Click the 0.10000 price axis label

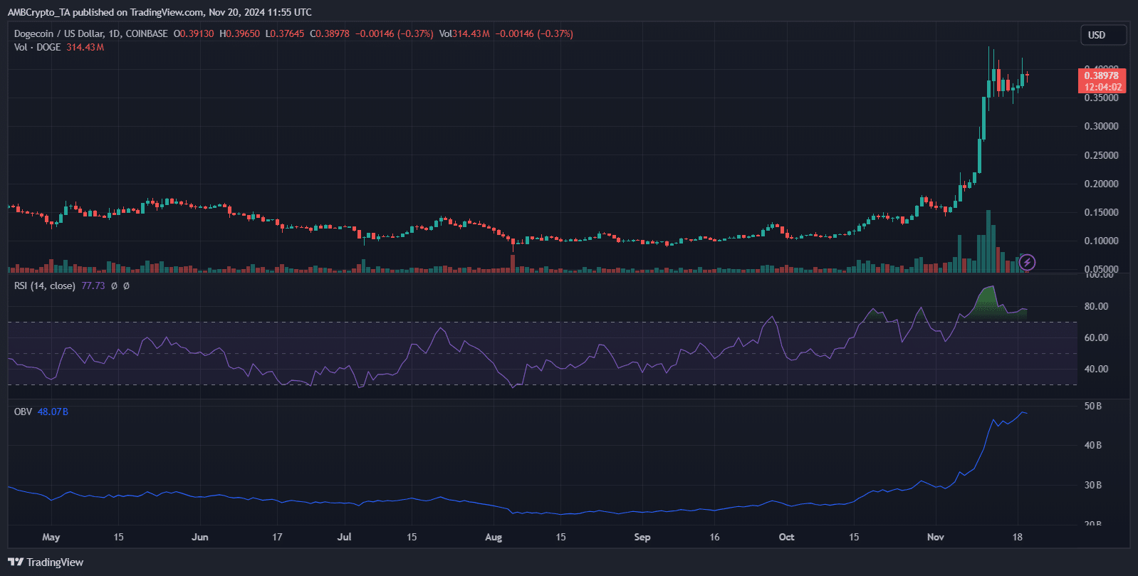[1101, 241]
